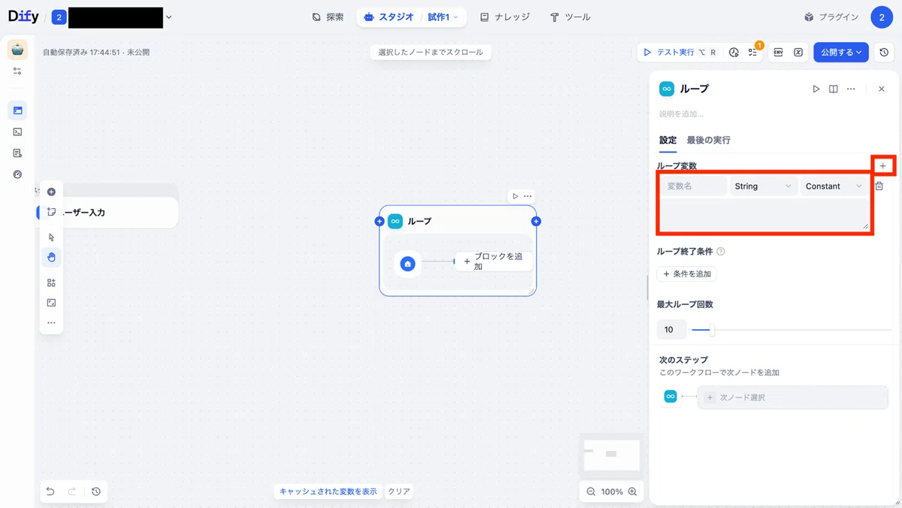Viewport: 902px width, 508px height.
Task: Switch to the 設定 tab
Action: 667,140
